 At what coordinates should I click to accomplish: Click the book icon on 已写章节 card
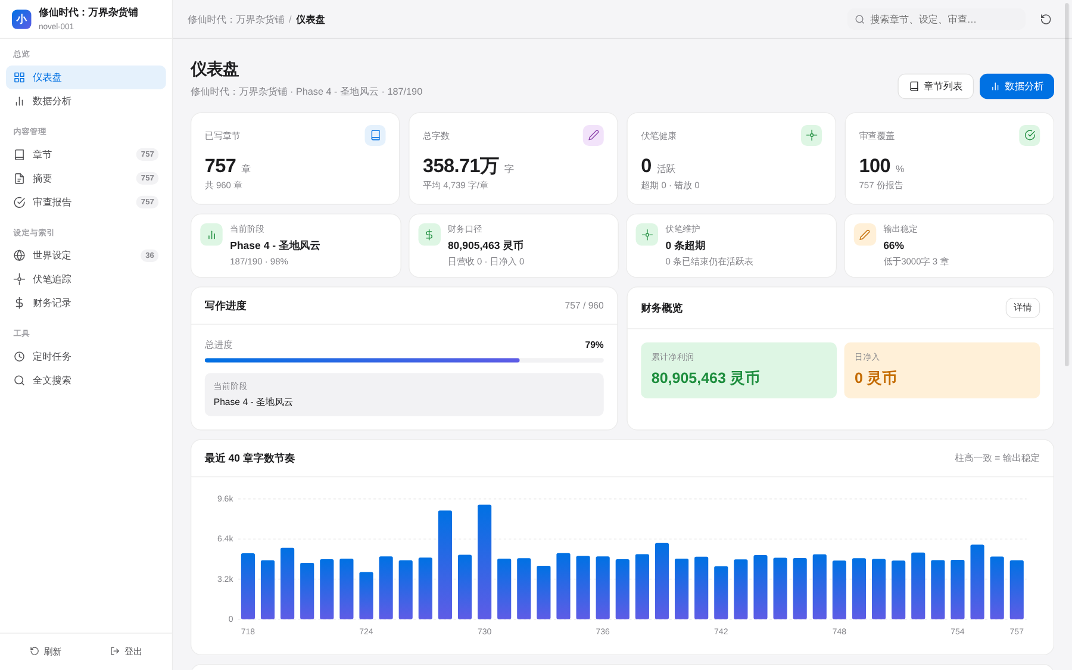tap(375, 135)
